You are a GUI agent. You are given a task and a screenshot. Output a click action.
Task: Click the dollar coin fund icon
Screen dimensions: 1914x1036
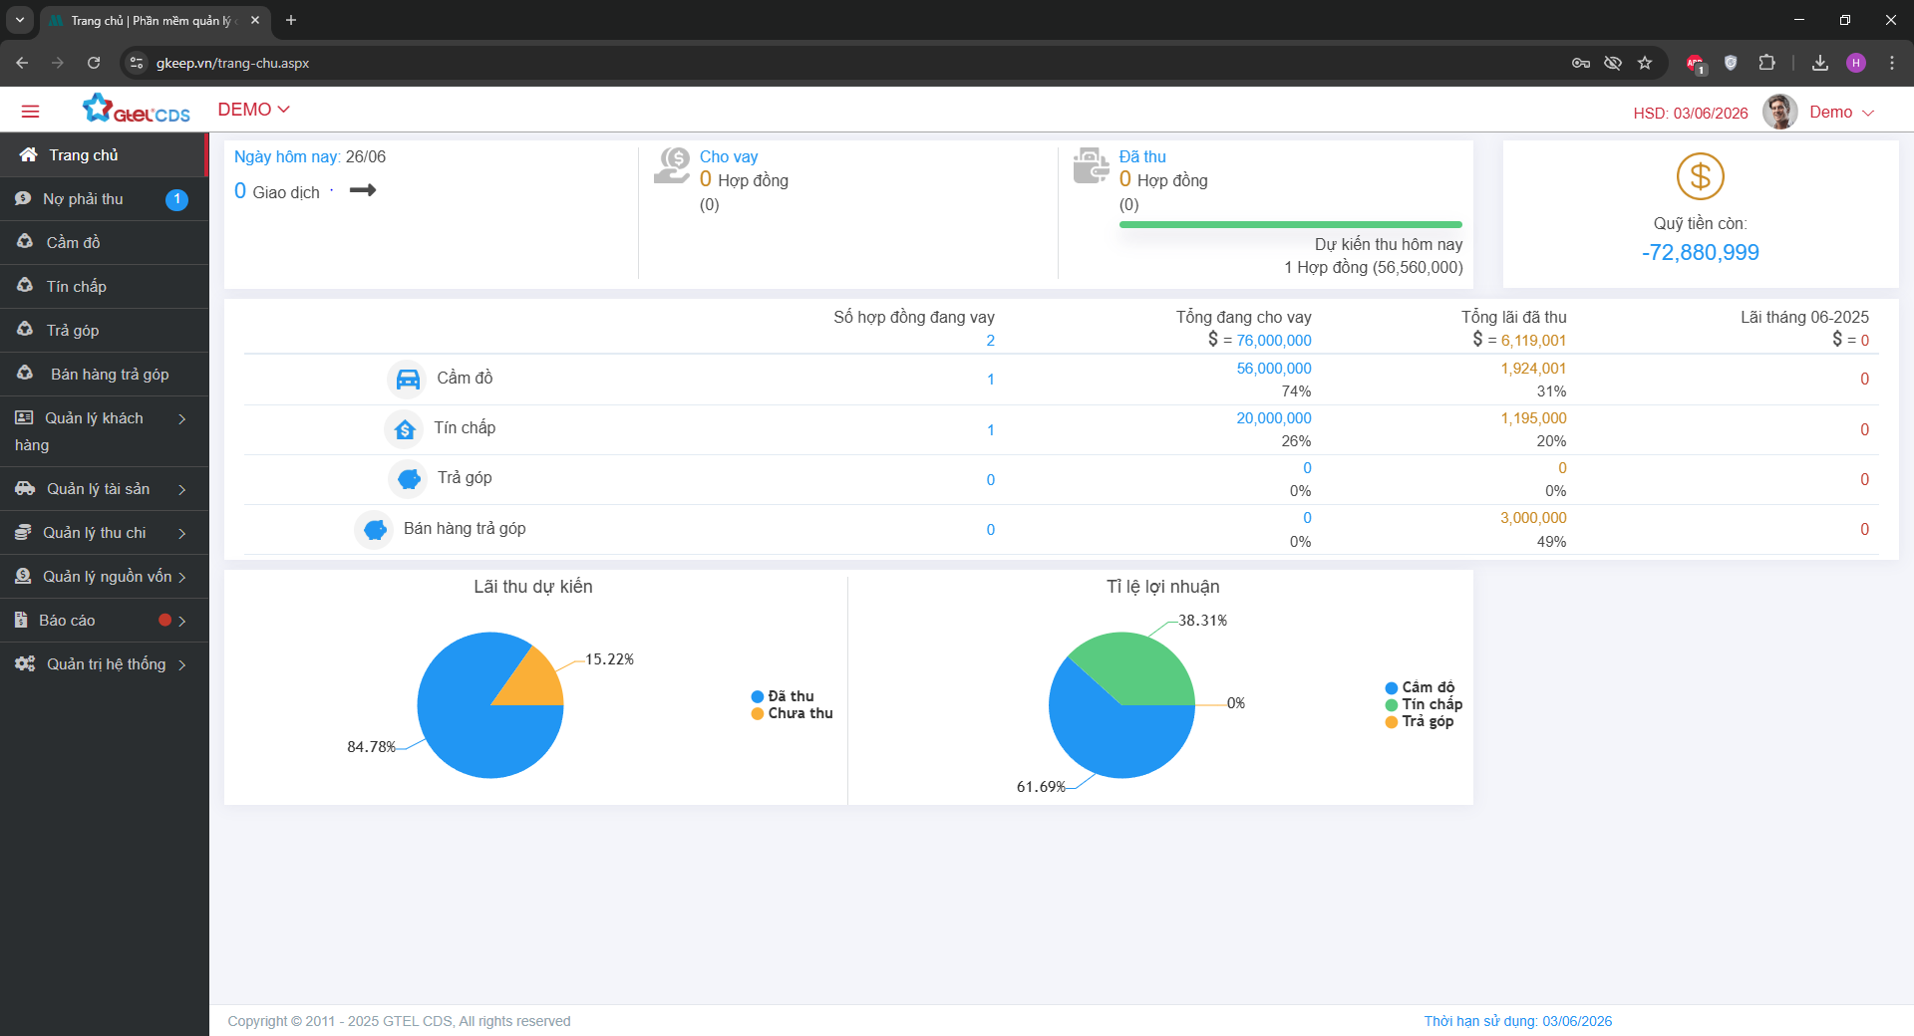[1700, 177]
